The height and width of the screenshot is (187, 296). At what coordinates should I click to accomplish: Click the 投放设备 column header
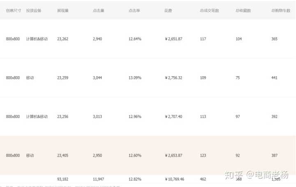pos(33,10)
